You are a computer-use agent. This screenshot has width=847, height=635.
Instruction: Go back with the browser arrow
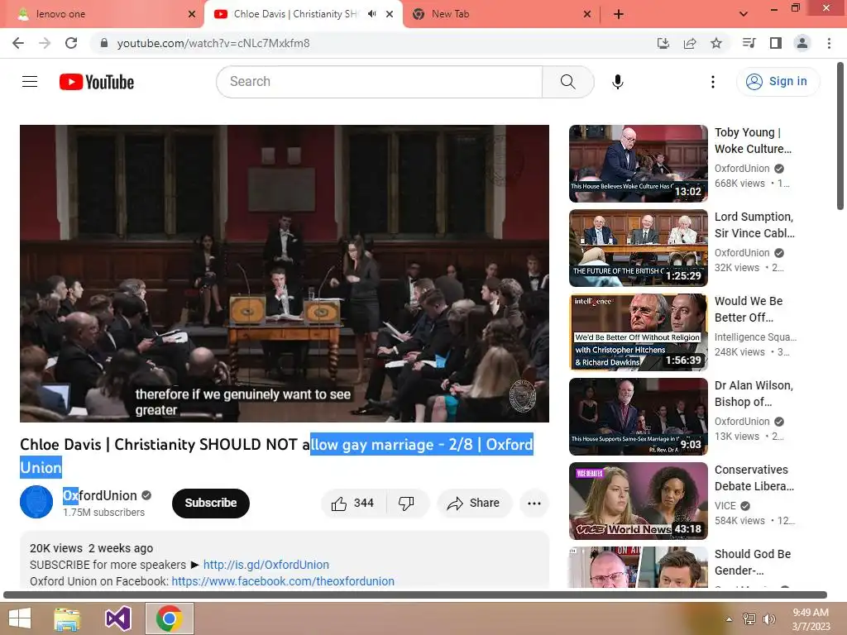pos(18,43)
